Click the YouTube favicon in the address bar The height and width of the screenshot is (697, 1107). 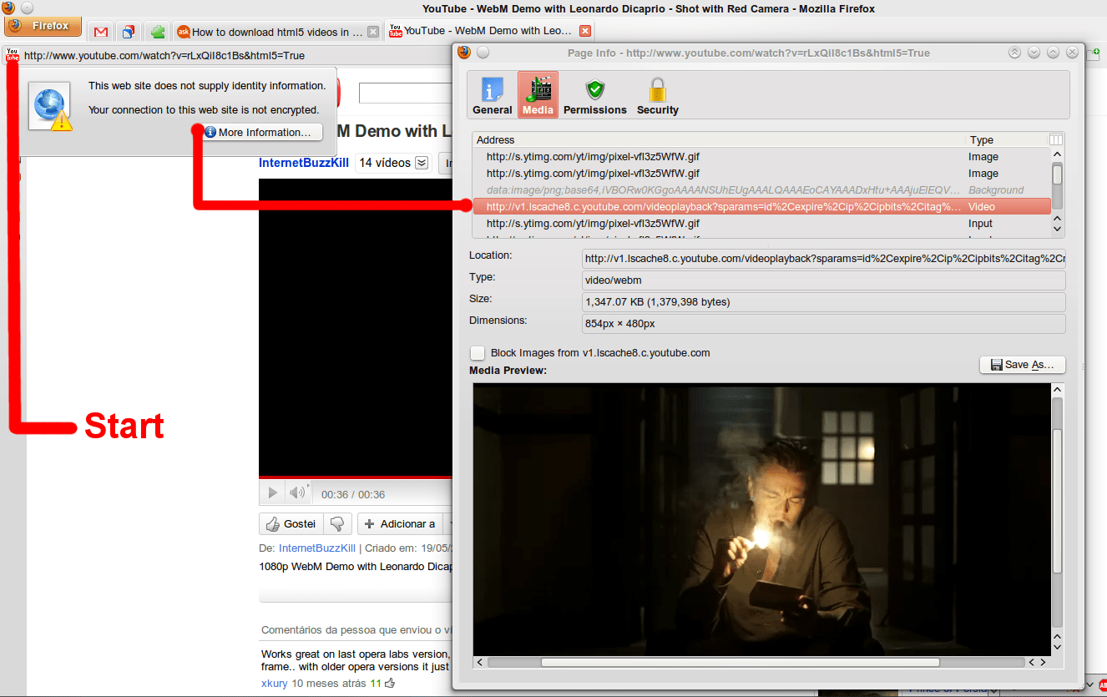pyautogui.click(x=13, y=55)
